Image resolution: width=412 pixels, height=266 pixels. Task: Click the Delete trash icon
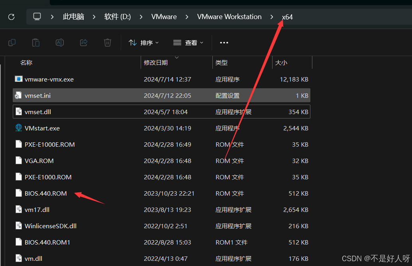point(108,43)
